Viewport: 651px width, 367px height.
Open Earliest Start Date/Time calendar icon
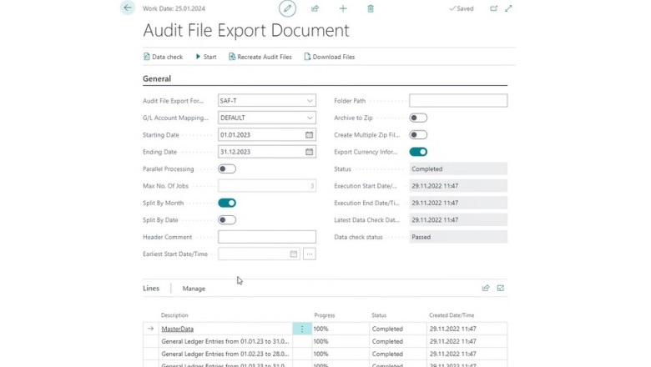coord(294,254)
